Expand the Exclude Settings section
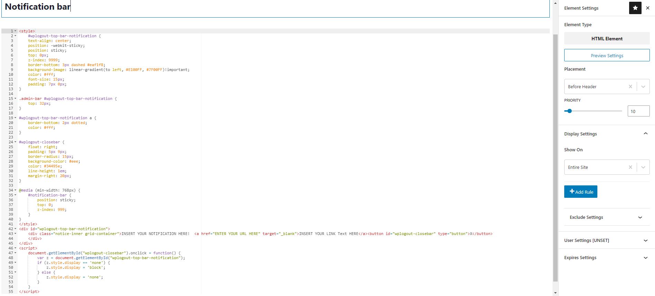This screenshot has width=655, height=296. click(640, 217)
